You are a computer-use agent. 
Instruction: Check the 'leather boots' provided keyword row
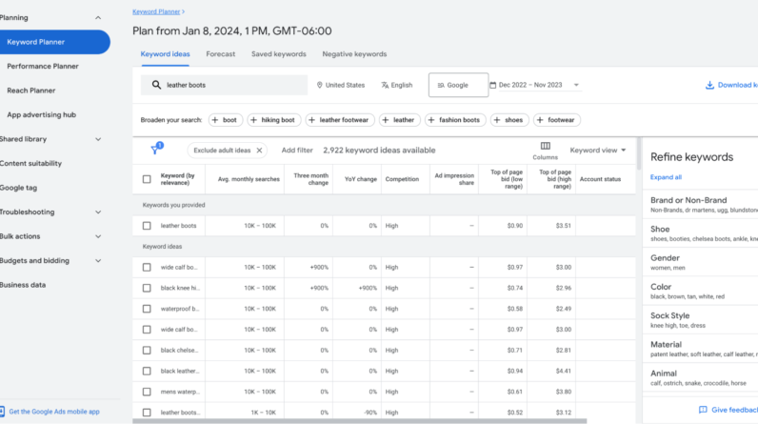pos(147,226)
